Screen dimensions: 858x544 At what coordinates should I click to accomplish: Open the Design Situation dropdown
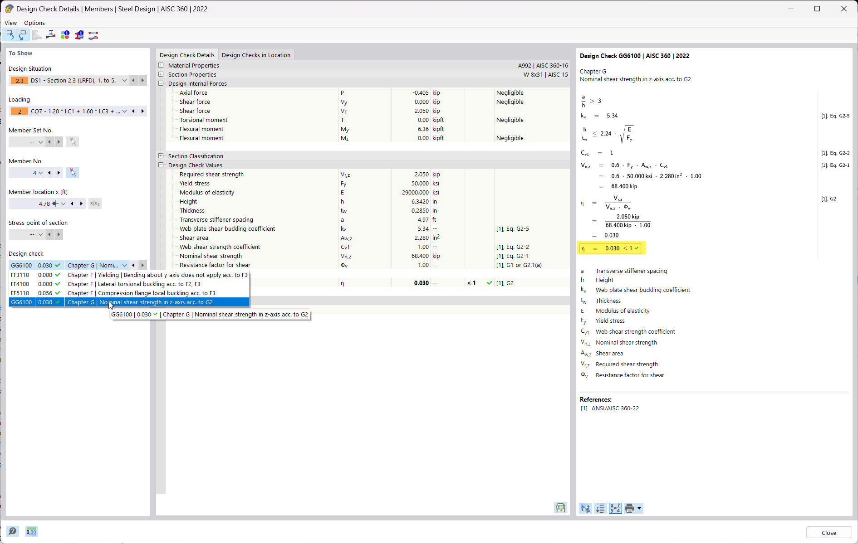click(124, 80)
